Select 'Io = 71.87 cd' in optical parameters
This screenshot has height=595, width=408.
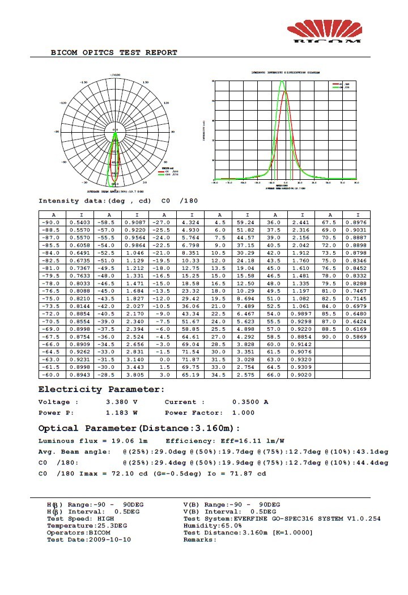(x=237, y=474)
